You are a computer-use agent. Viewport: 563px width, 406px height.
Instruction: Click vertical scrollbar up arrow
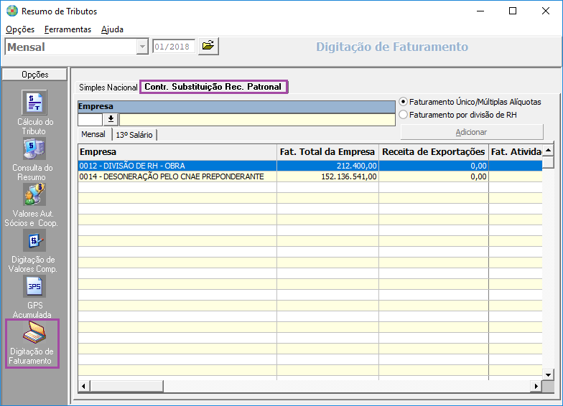(548, 151)
